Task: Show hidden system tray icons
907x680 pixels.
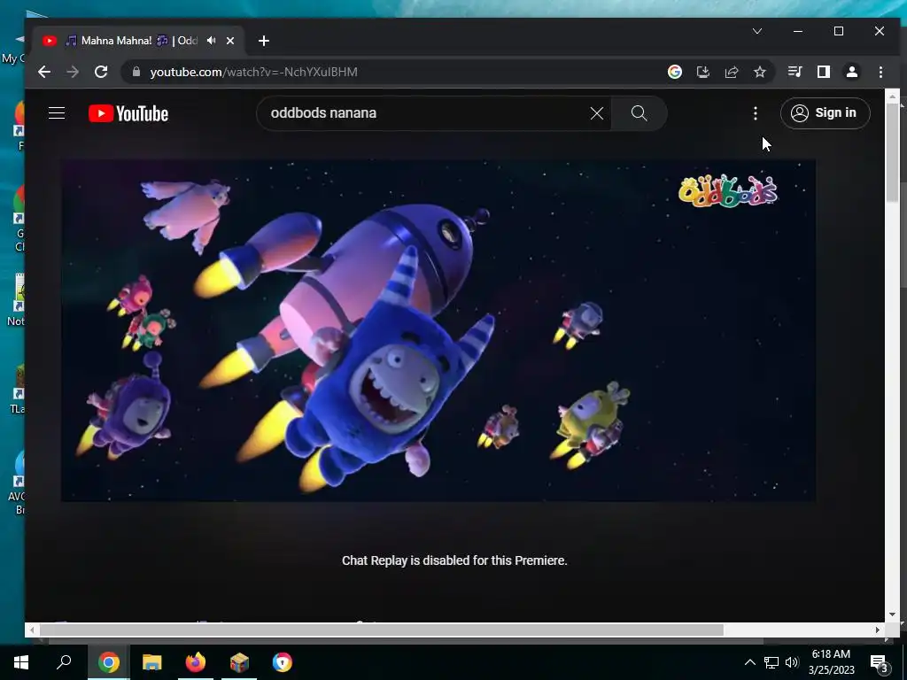Action: [749, 662]
